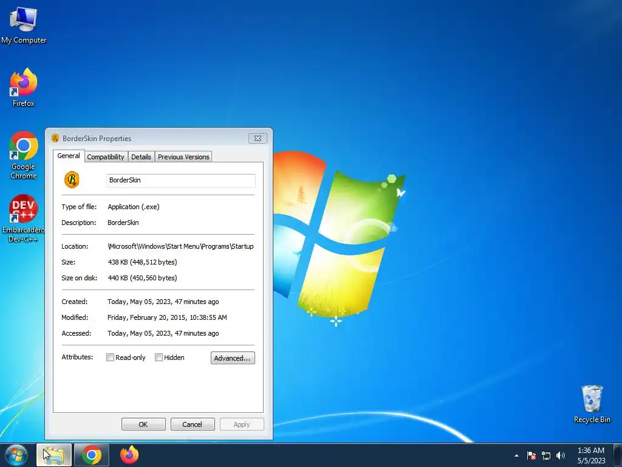Switch to the Previous Versions tab
This screenshot has width=622, height=467.
point(183,157)
